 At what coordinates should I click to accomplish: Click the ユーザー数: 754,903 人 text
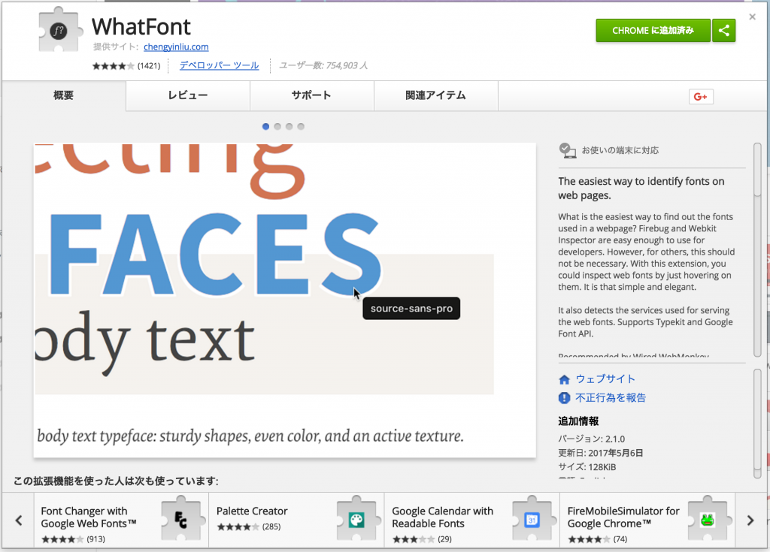tap(323, 65)
